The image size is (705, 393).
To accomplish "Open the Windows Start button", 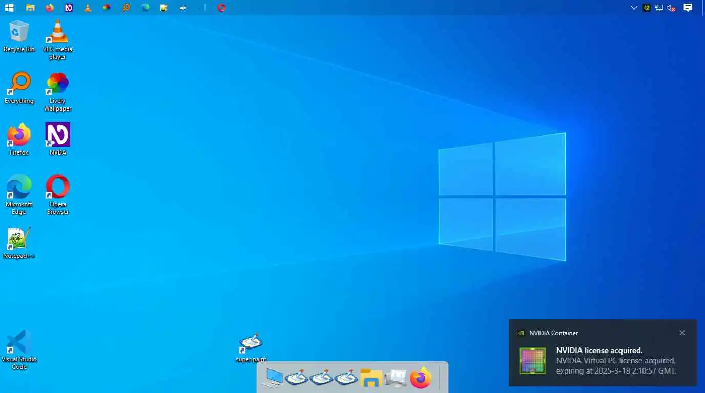I will coord(9,8).
